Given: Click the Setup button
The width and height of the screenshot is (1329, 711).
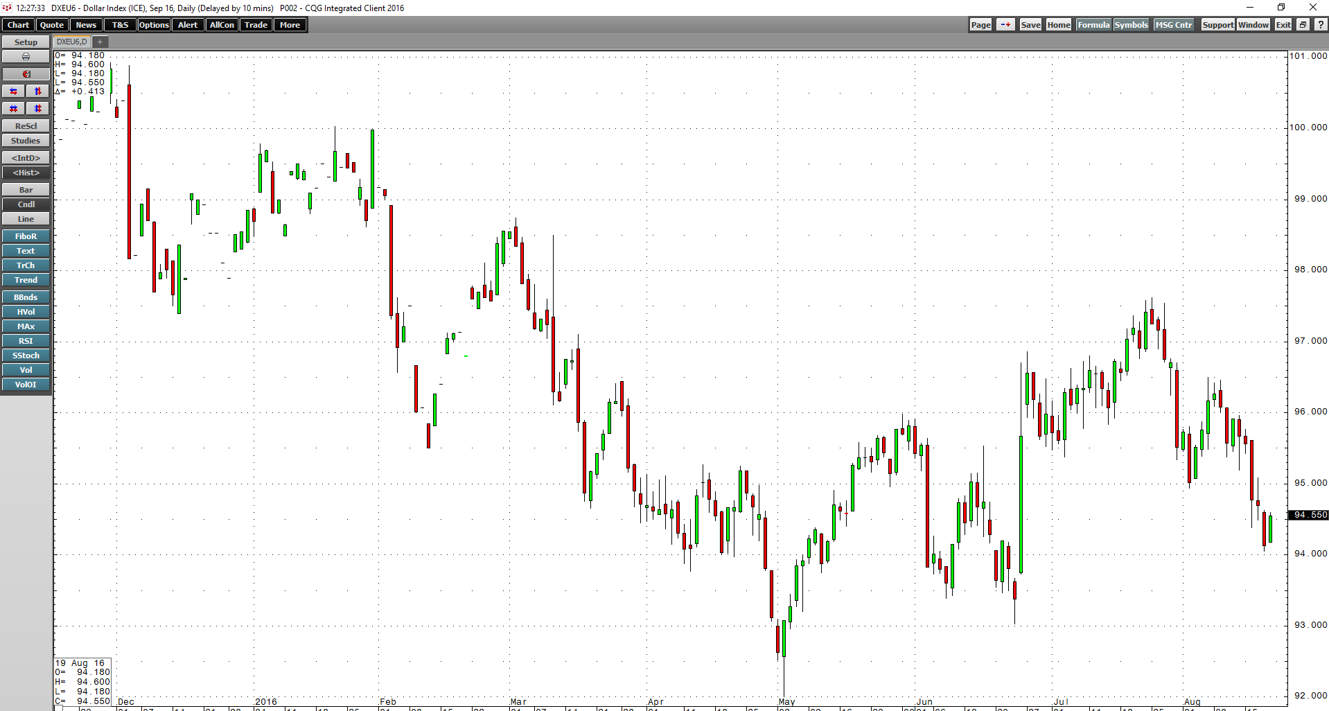Looking at the screenshot, I should [26, 42].
